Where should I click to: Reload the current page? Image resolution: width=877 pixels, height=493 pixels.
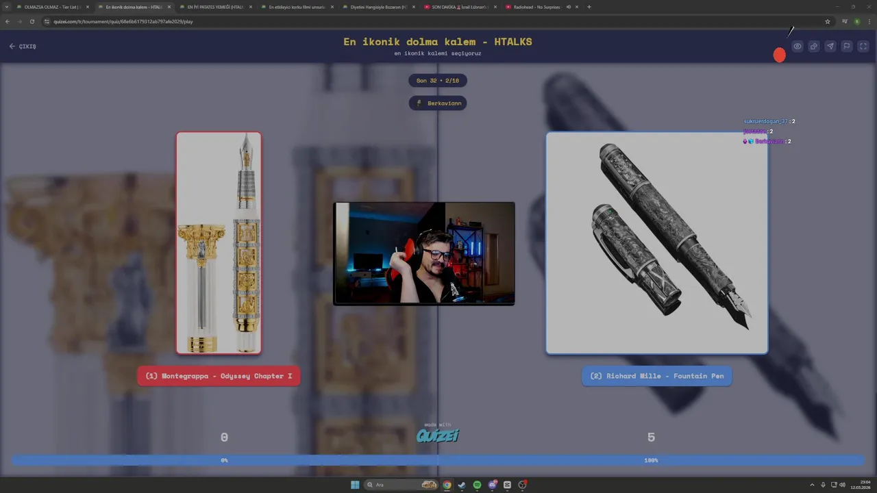32,21
